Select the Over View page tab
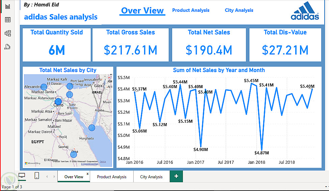 [74, 177]
